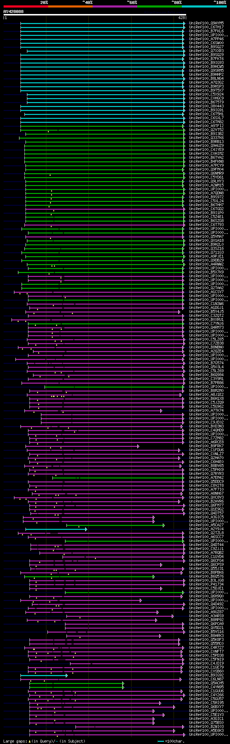Open the UniRef100_B5X7K9 hit
Screen dimensions: 230x744
click(206, 272)
